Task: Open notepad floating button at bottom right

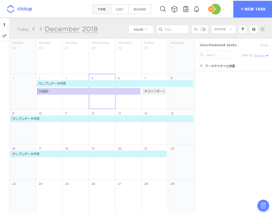Action: (263, 205)
